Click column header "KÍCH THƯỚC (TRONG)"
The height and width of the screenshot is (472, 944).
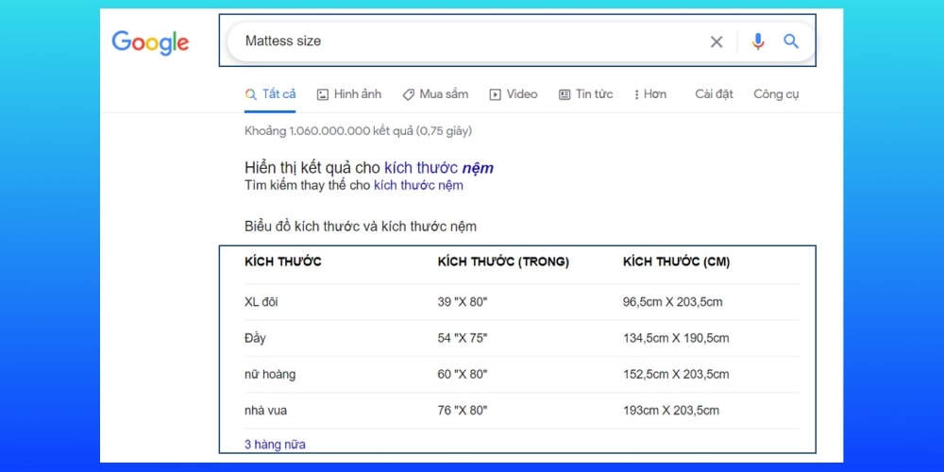(x=503, y=261)
